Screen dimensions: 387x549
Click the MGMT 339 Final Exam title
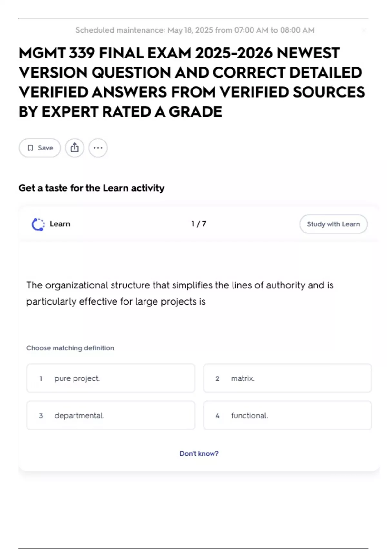(x=192, y=82)
